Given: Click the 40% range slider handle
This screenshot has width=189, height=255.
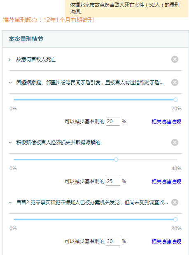Looking at the screenshot, I should click(x=116, y=160).
